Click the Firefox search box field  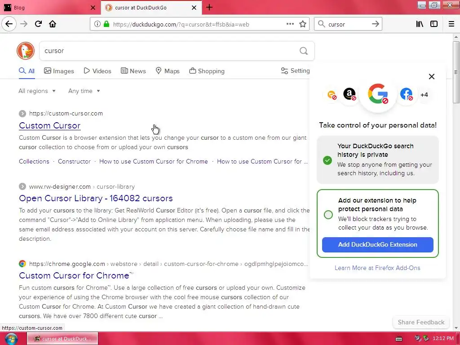(348, 24)
